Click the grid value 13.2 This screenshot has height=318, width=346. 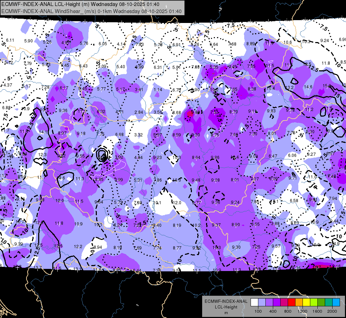tap(289, 87)
